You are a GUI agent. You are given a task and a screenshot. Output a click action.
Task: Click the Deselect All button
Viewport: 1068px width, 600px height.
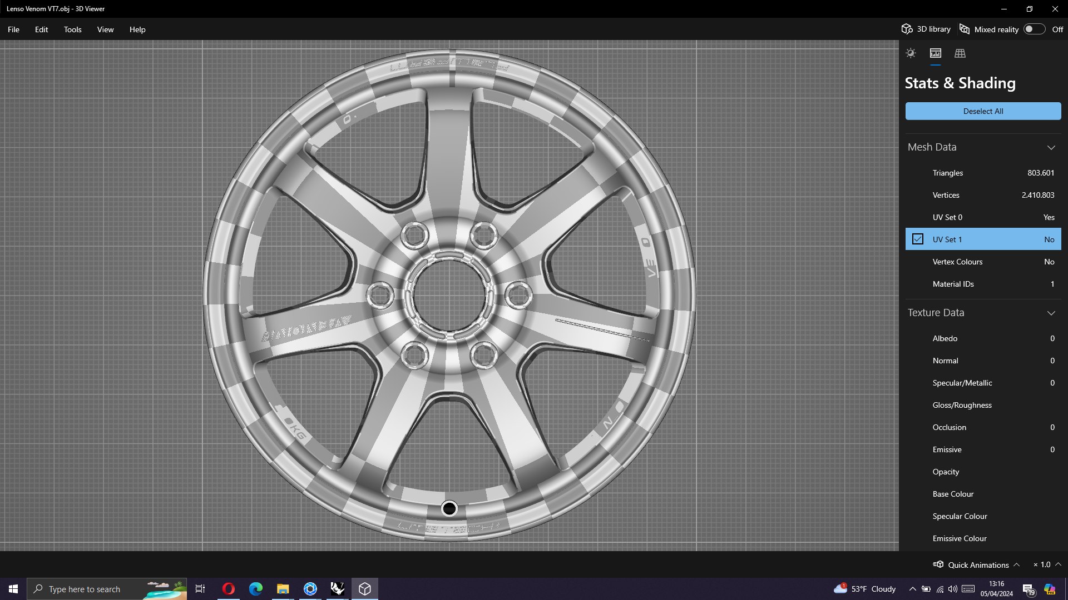point(983,111)
